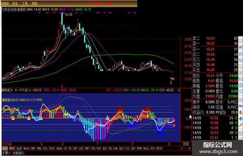Select the BRAR indicator tab
The width and height of the screenshot is (243, 156).
[59, 148]
